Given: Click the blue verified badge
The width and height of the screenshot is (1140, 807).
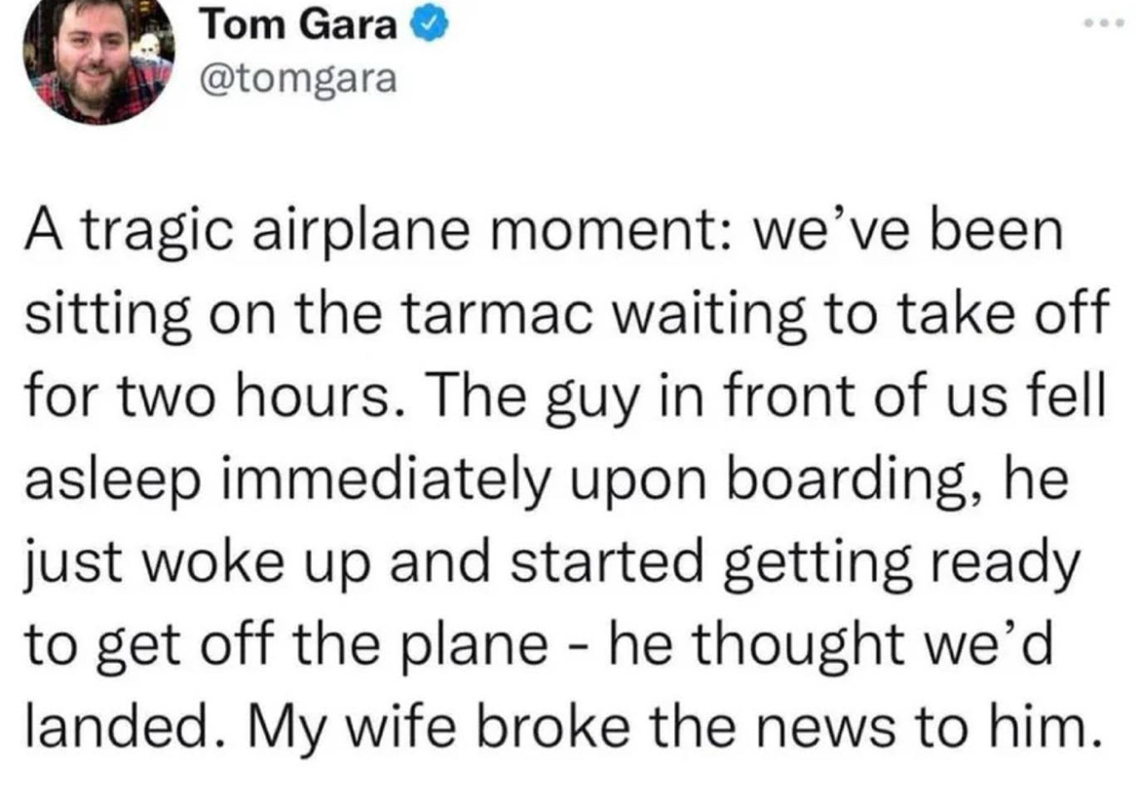Looking at the screenshot, I should coord(430,26).
